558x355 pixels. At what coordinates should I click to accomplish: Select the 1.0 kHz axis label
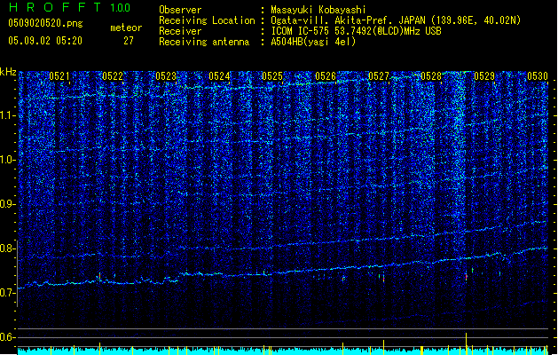9,160
